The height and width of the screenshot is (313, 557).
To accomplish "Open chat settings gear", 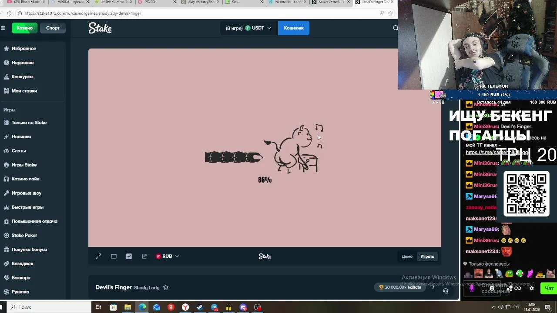I will click(531, 288).
